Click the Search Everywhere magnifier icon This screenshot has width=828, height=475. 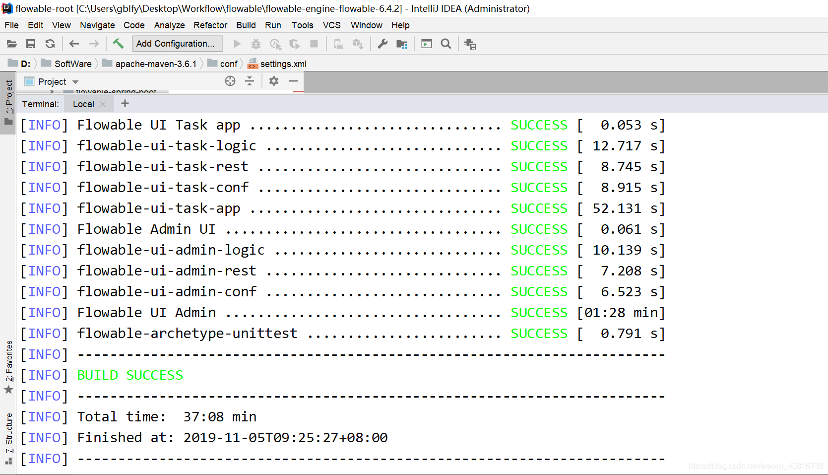446,44
